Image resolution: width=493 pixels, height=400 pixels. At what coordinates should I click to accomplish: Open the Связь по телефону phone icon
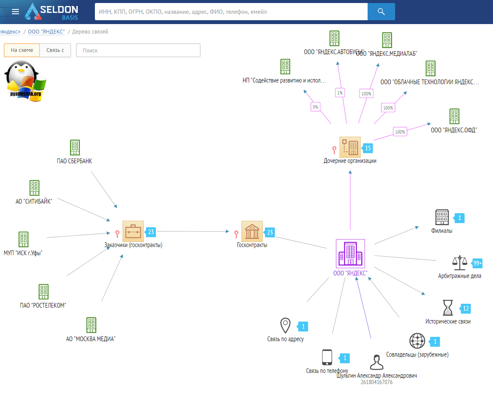click(327, 357)
